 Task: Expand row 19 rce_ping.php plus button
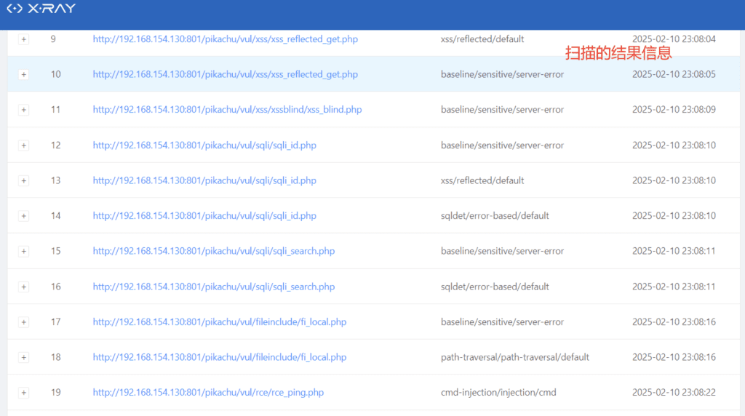pos(23,393)
